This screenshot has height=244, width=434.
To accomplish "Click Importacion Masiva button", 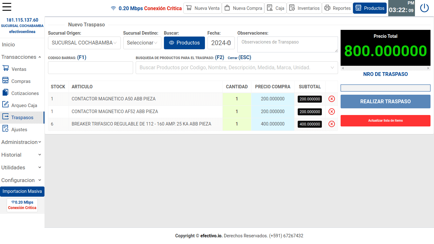I will pos(22,191).
